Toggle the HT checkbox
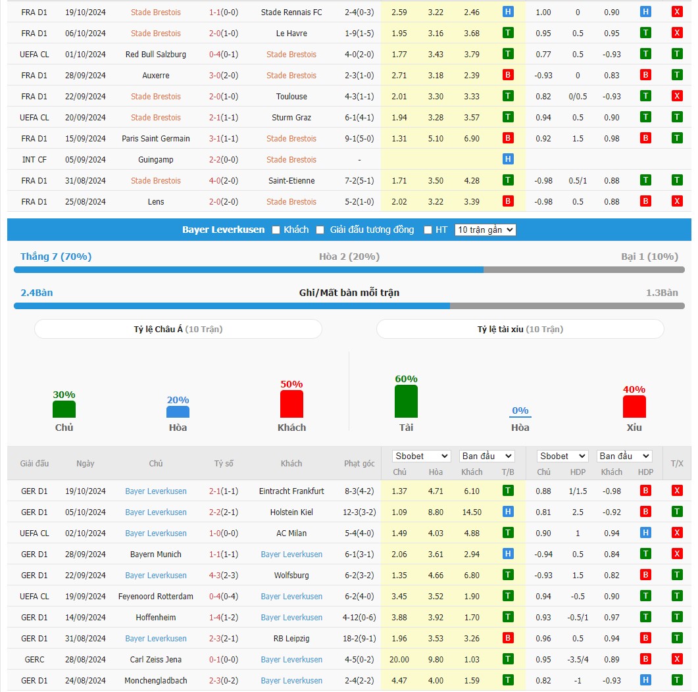 [x=428, y=230]
